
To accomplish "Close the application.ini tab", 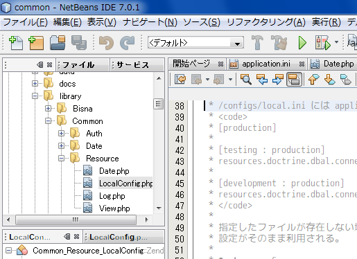I will (302, 64).
